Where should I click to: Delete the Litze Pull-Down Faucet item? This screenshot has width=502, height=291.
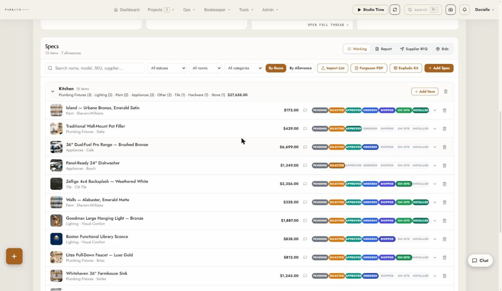444,257
